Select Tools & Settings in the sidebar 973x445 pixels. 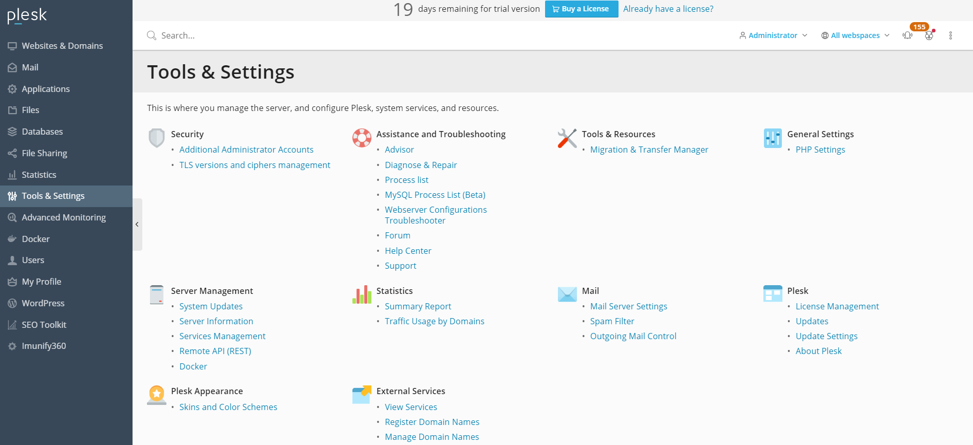point(66,196)
